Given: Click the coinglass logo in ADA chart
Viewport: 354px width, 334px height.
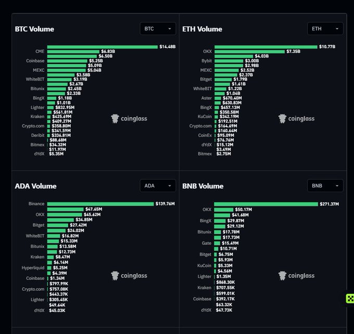Looking at the screenshot, I should 129,276.
